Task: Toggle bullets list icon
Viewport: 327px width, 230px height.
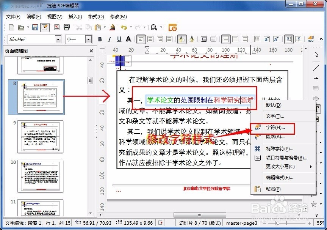Action: (x=257, y=39)
